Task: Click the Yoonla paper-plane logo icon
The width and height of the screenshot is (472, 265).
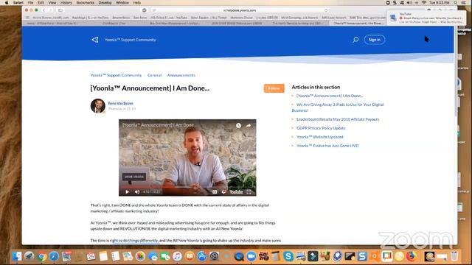Action: (x=95, y=40)
